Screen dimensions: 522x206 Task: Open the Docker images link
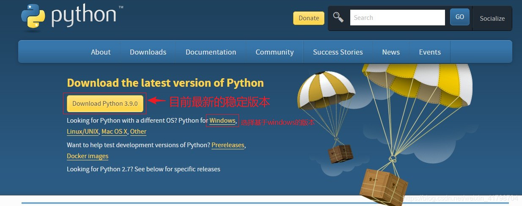[88, 156]
